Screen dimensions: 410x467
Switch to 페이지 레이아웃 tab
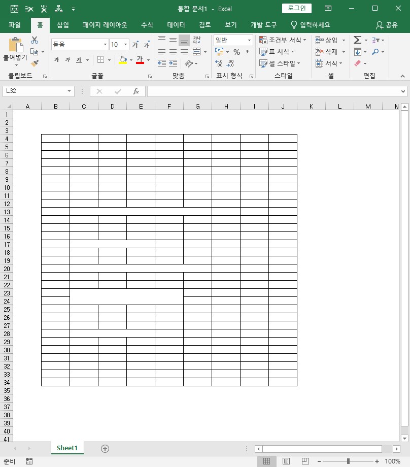[105, 25]
